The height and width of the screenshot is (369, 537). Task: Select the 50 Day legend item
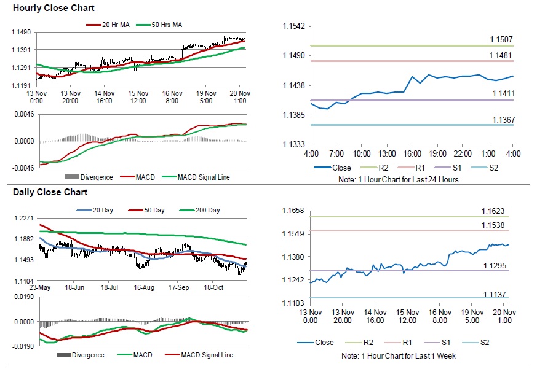(146, 211)
